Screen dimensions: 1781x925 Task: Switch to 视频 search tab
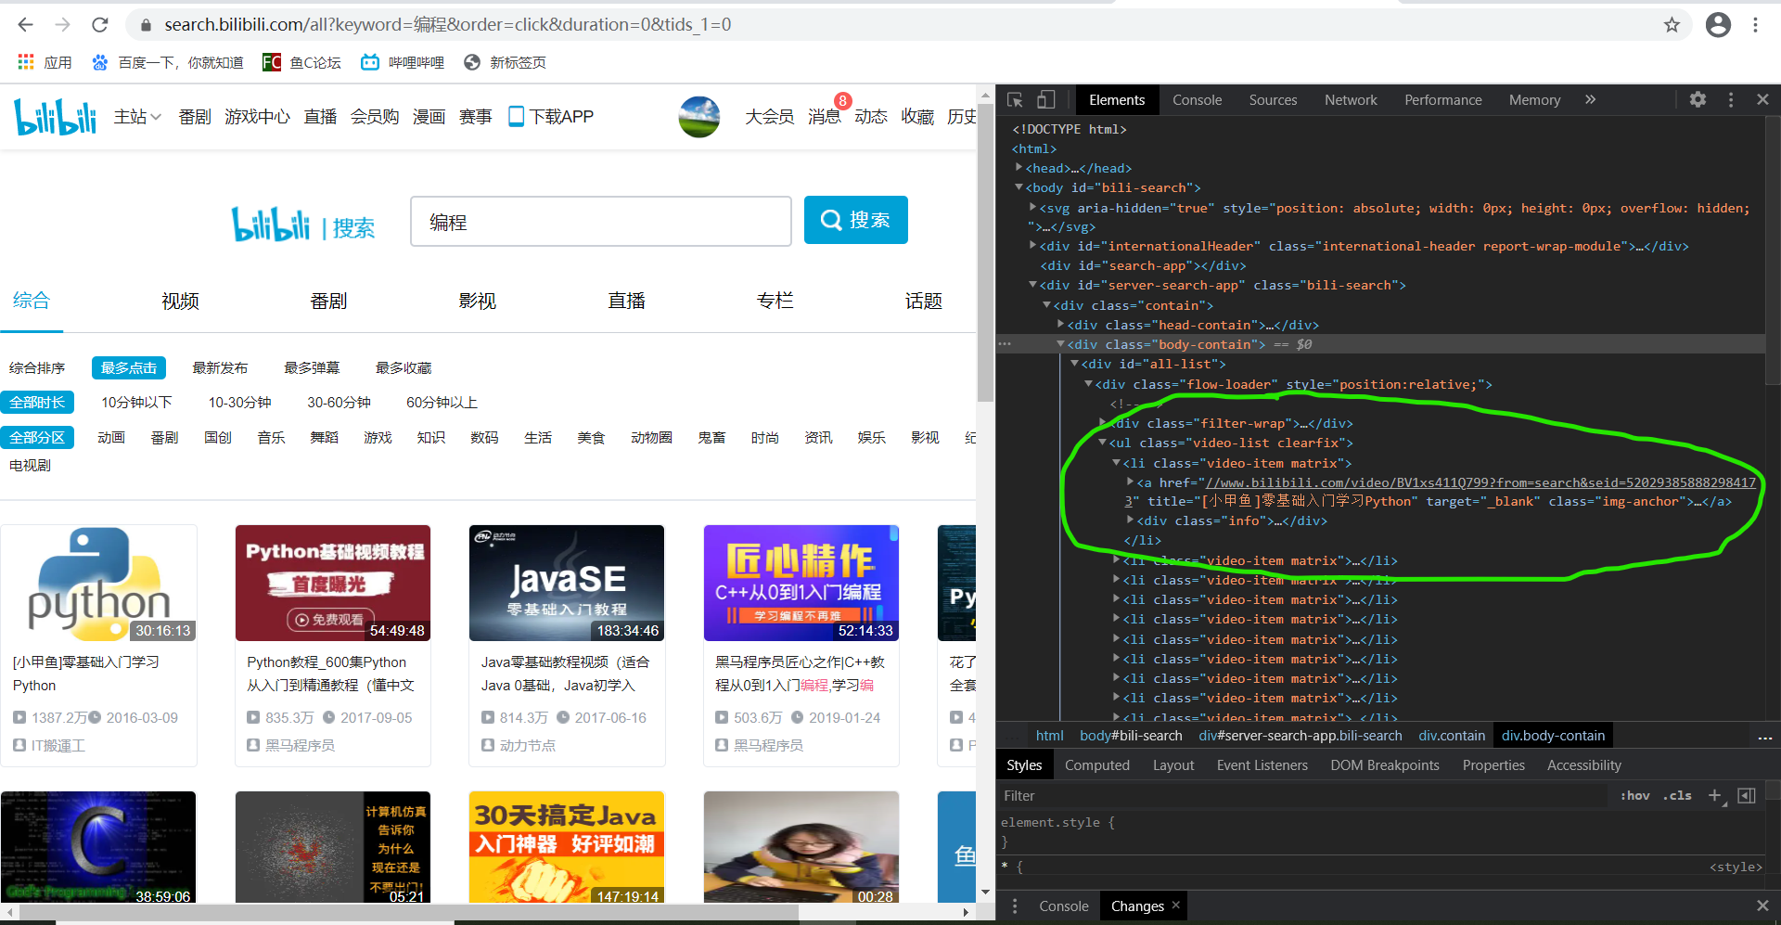180,301
